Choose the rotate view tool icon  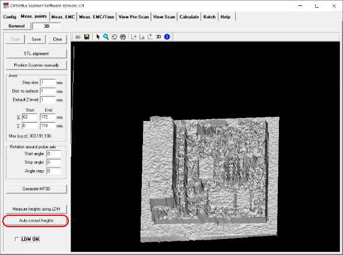pyautogui.click(x=114, y=37)
